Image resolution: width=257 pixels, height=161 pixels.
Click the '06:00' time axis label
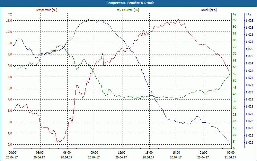coord(67,153)
